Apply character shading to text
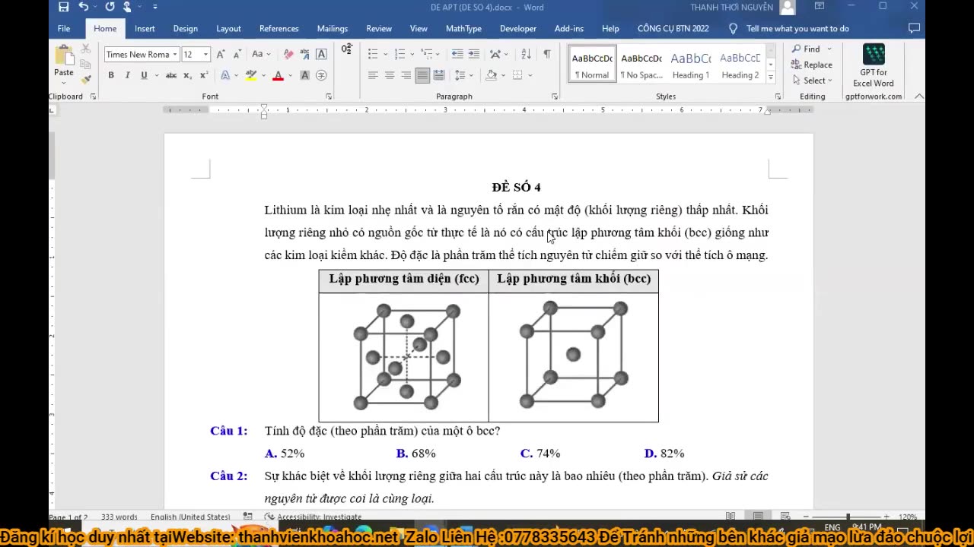Image resolution: width=974 pixels, height=547 pixels. 305,75
